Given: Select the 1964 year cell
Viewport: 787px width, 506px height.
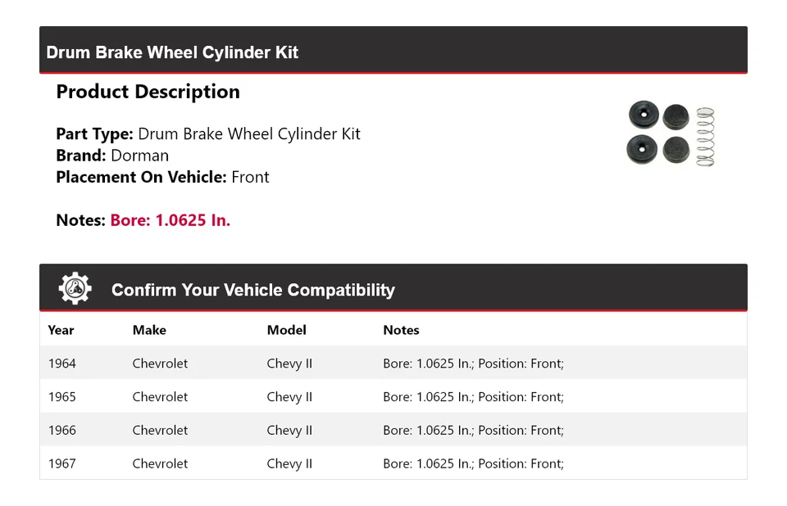Looking at the screenshot, I should 61,364.
